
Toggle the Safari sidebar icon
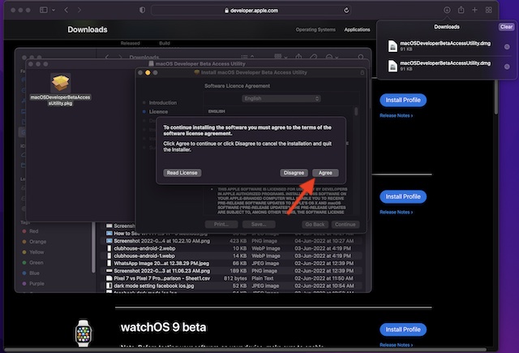(43, 11)
